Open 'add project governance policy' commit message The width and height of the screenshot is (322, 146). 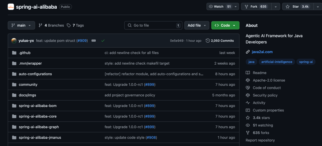pos(130,95)
